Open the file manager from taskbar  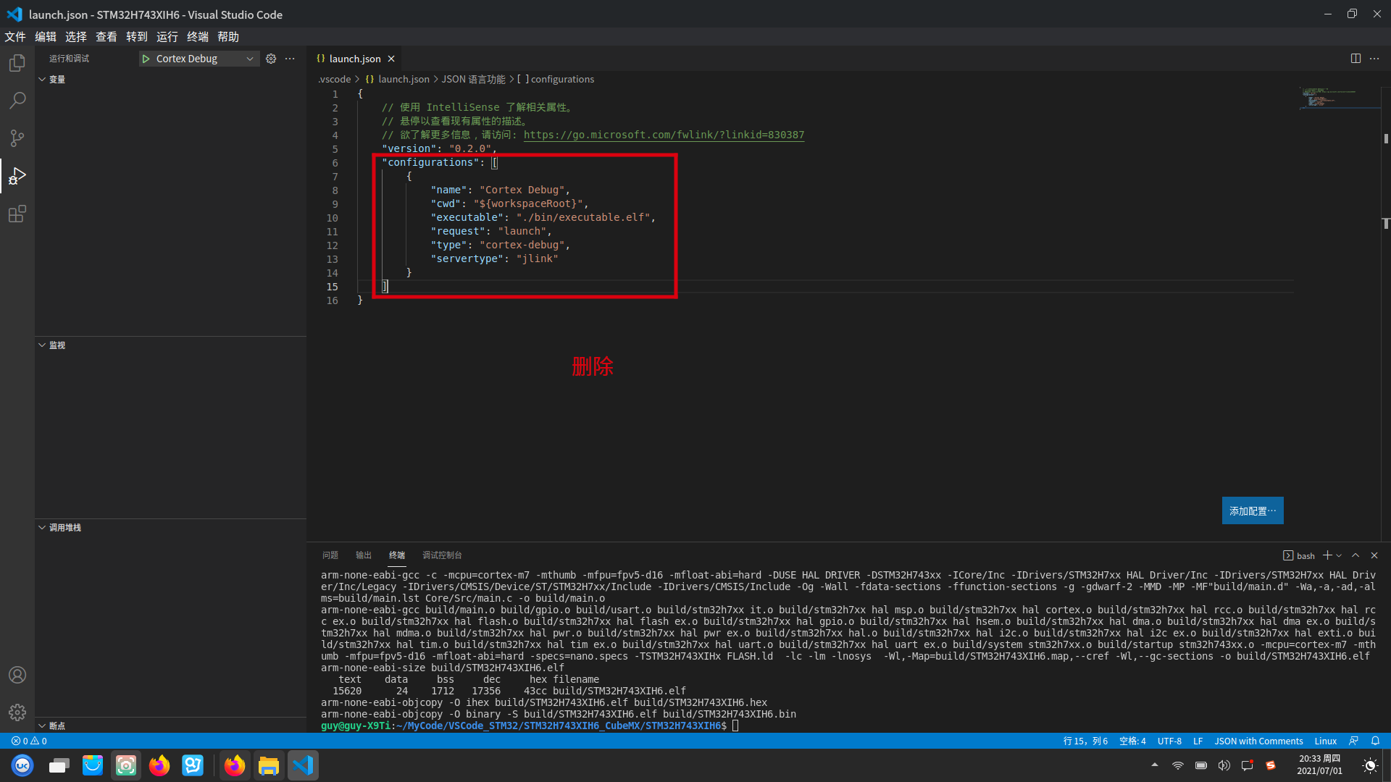(x=269, y=765)
